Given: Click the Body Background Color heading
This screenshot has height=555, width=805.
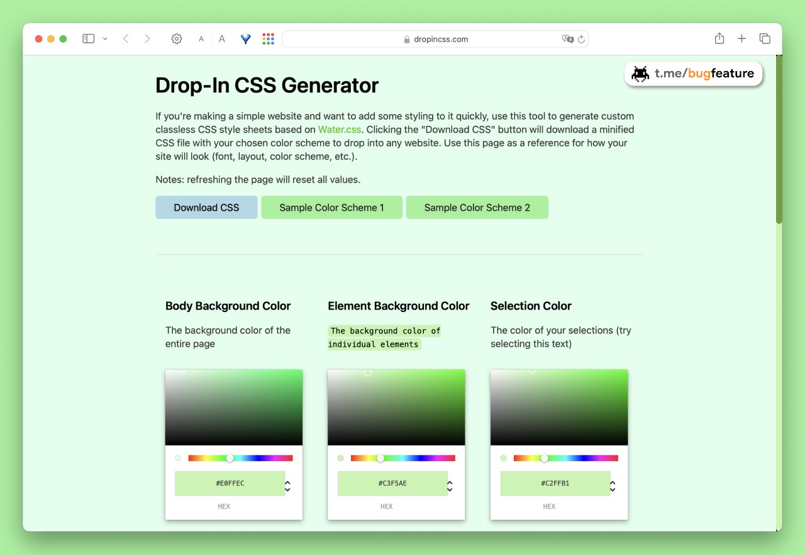Looking at the screenshot, I should [228, 306].
